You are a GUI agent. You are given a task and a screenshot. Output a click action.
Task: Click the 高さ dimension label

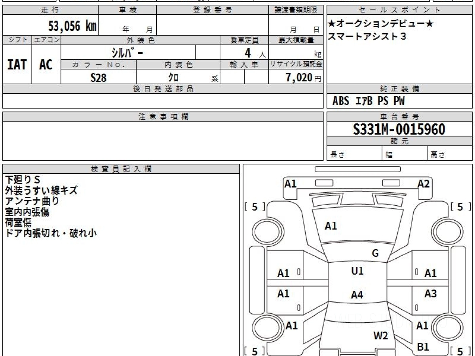coord(438,155)
